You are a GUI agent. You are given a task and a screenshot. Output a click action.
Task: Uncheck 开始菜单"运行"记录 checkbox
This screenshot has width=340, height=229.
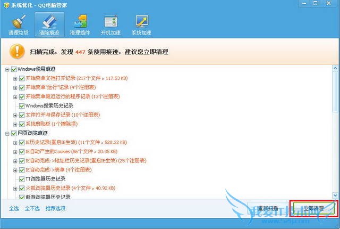(22, 87)
